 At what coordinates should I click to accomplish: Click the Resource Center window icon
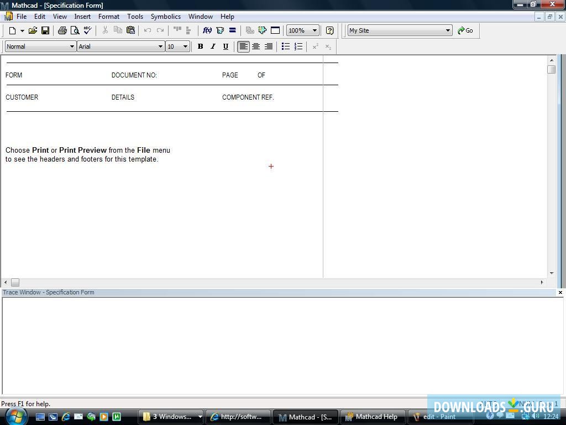coord(275,30)
